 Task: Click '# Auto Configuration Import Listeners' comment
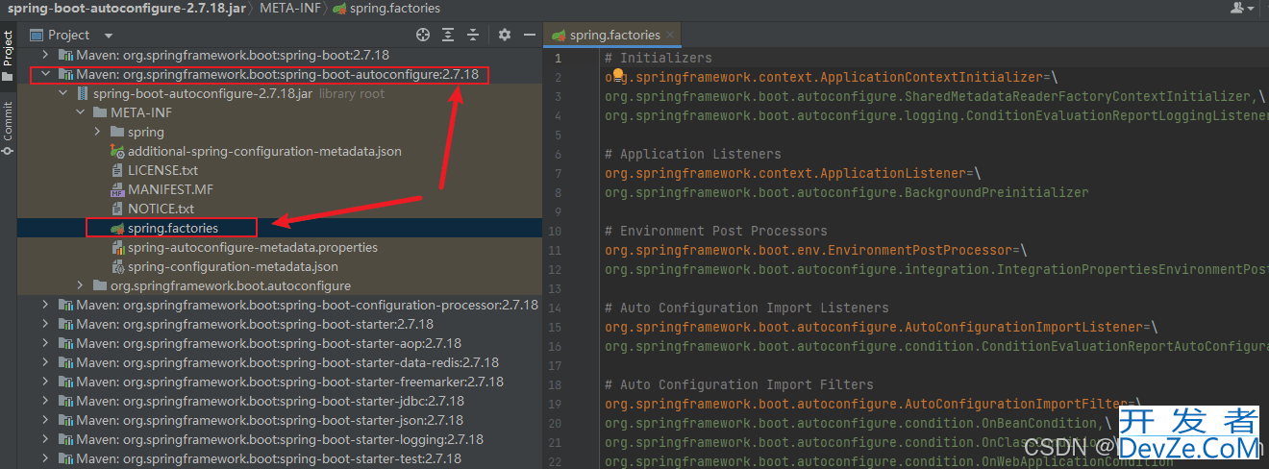[747, 308]
